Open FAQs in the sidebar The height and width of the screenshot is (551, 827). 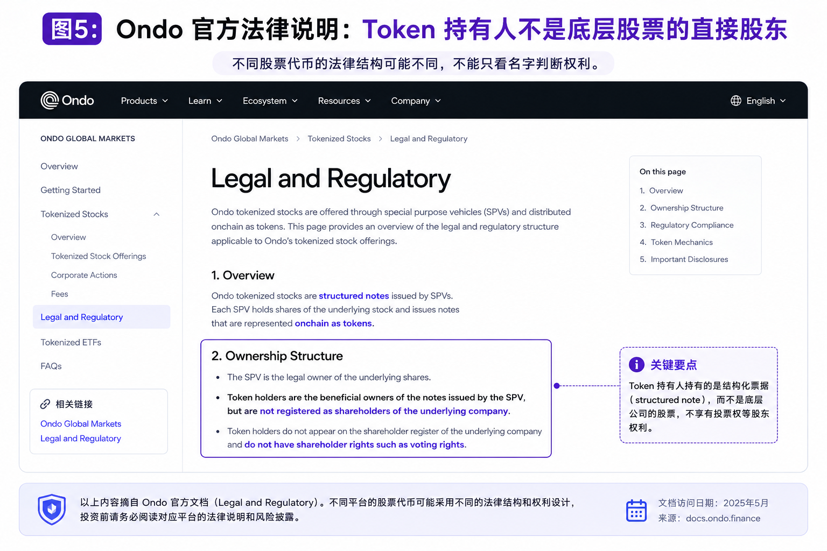click(x=51, y=366)
